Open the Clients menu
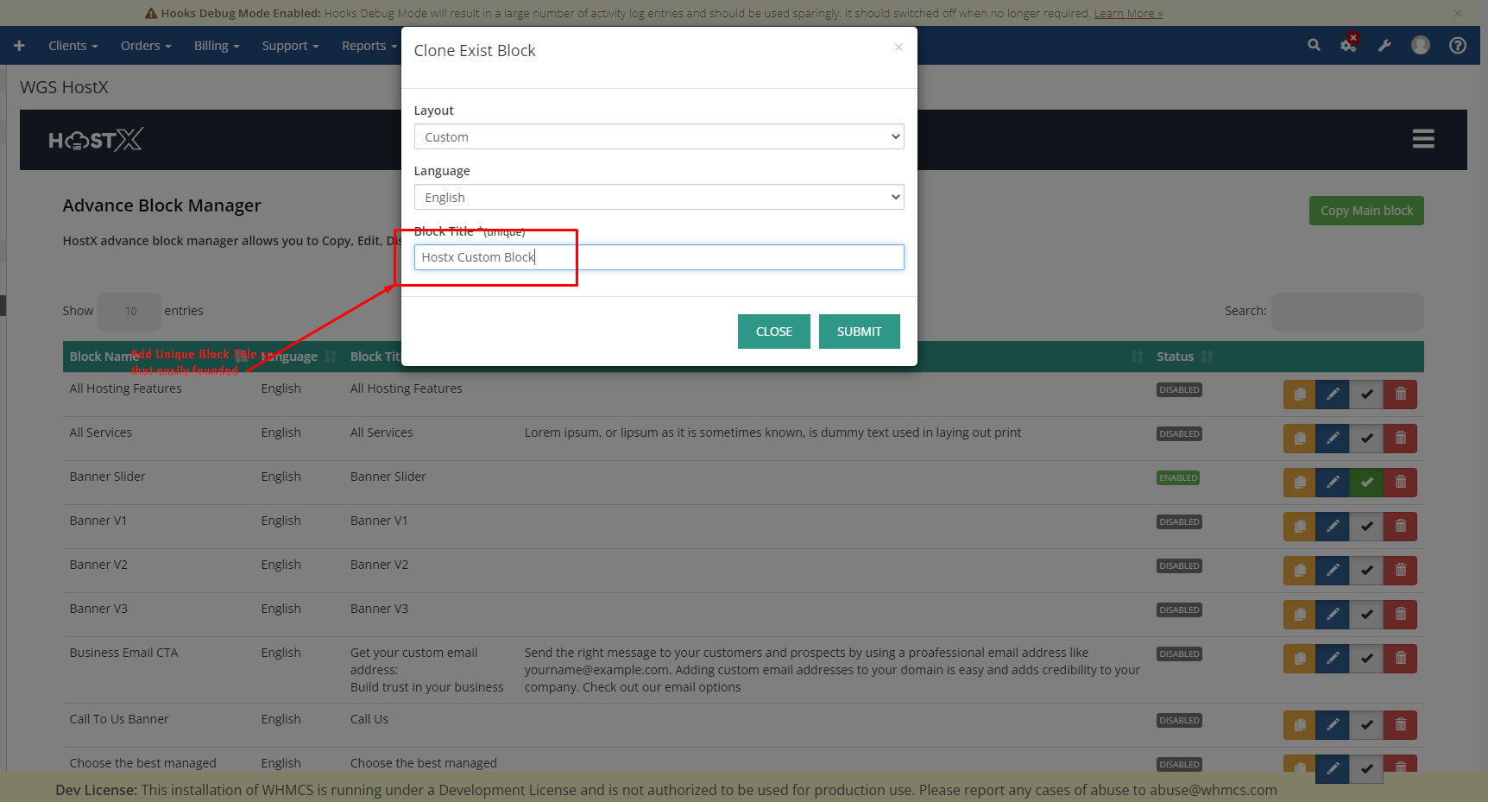 point(73,46)
